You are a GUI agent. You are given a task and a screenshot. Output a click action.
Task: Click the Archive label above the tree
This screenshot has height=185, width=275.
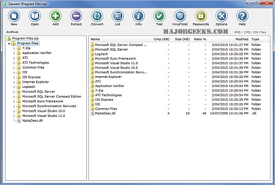click(x=12, y=32)
